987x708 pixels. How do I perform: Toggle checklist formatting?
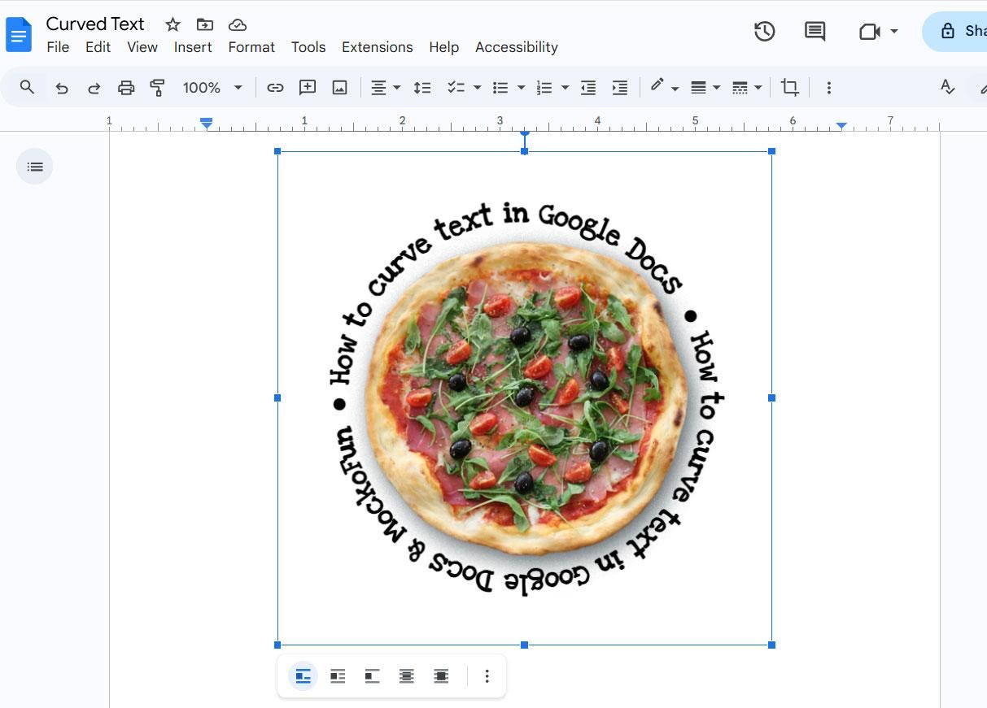coord(457,87)
